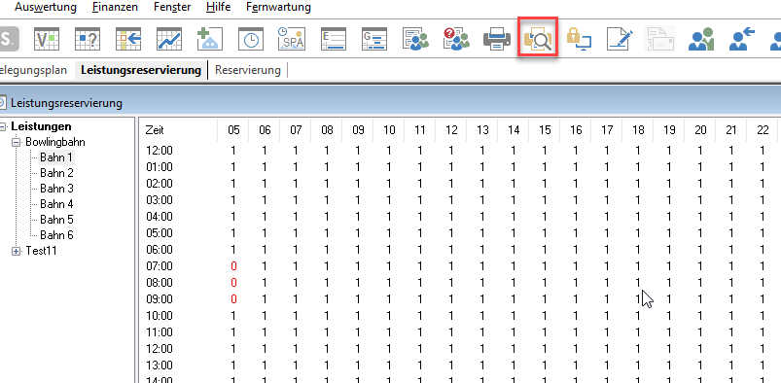Click the list icon labeled E
Screen dimensions: 781x383
click(x=333, y=39)
